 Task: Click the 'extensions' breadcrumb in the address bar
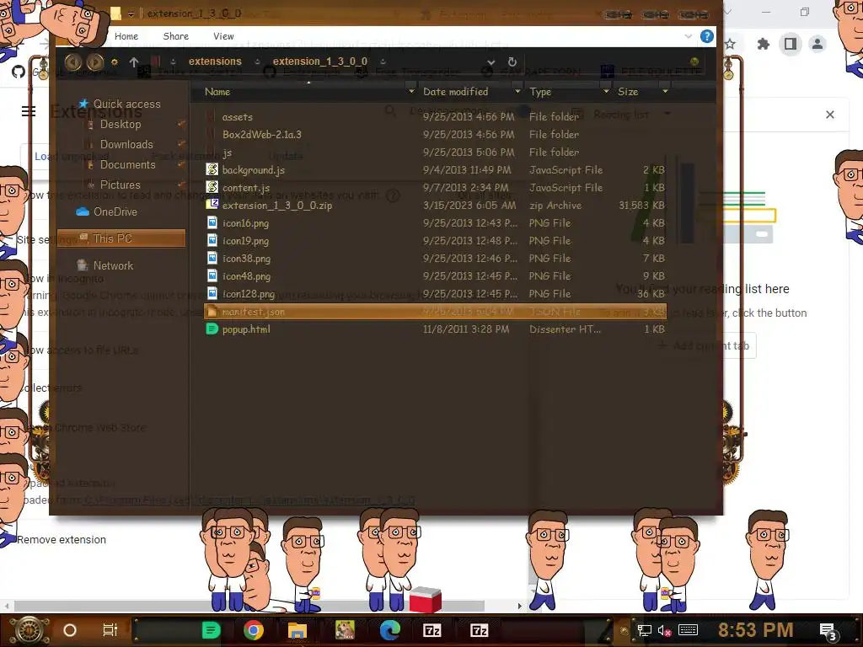coord(215,61)
